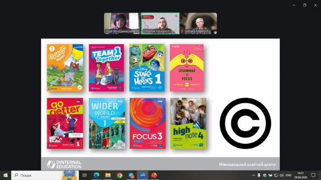321x180 pixels.
Task: Restore down the Zoom meeting window
Action: (x=305, y=5)
